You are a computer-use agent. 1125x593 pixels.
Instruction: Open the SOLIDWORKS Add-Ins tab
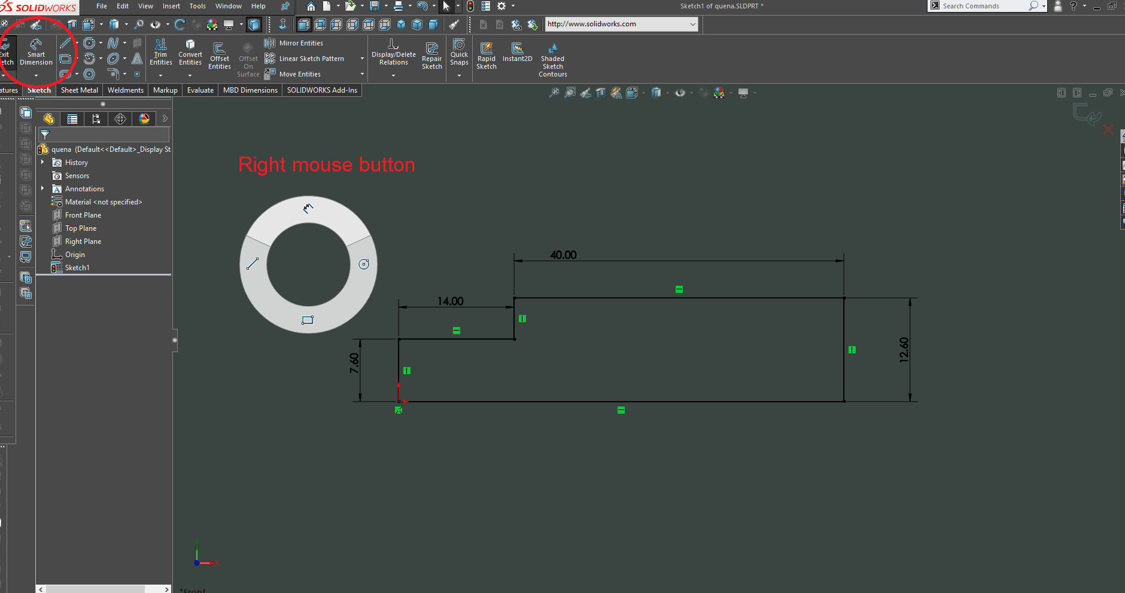322,90
